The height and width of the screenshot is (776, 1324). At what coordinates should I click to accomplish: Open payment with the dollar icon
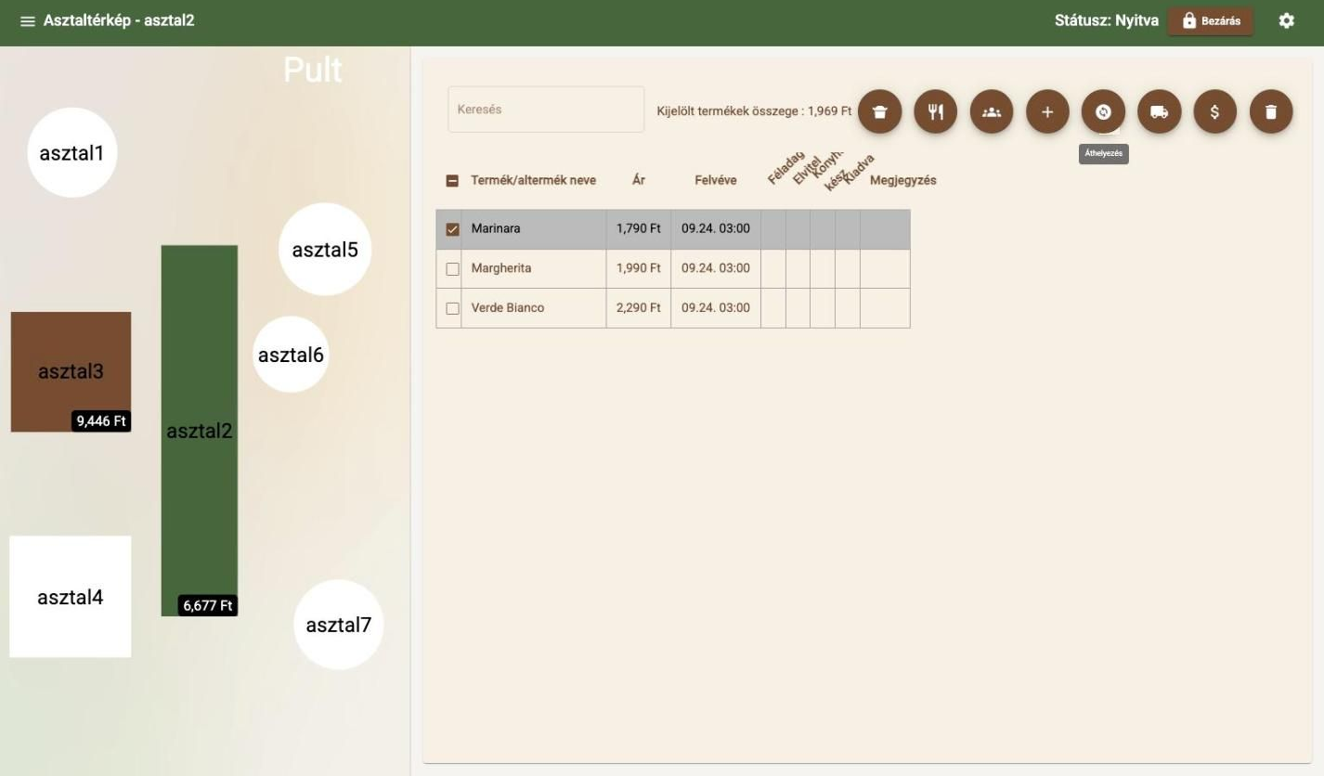click(x=1215, y=112)
